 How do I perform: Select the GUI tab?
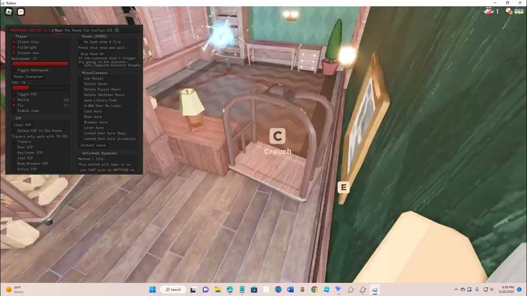tap(109, 30)
